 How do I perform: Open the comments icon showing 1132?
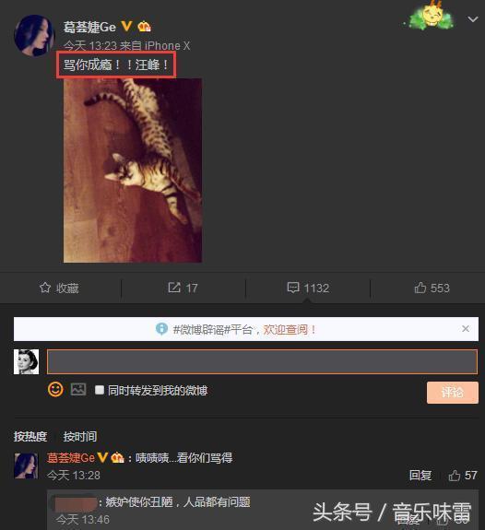[x=293, y=288]
